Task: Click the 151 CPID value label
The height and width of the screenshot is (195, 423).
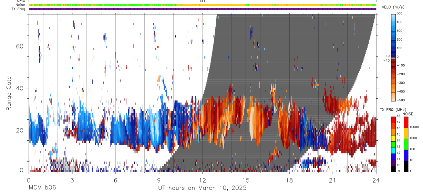Action: (203, 1)
